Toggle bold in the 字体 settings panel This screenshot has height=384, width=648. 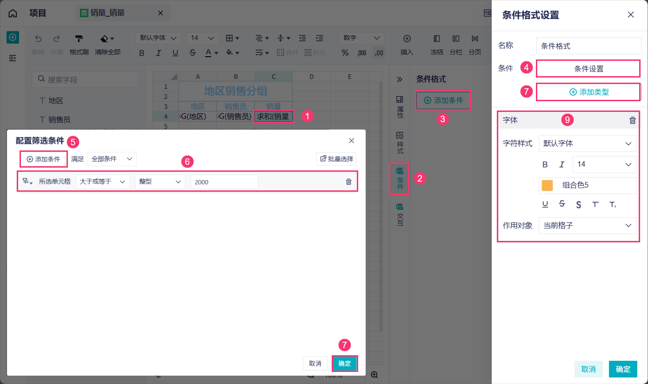pyautogui.click(x=545, y=164)
